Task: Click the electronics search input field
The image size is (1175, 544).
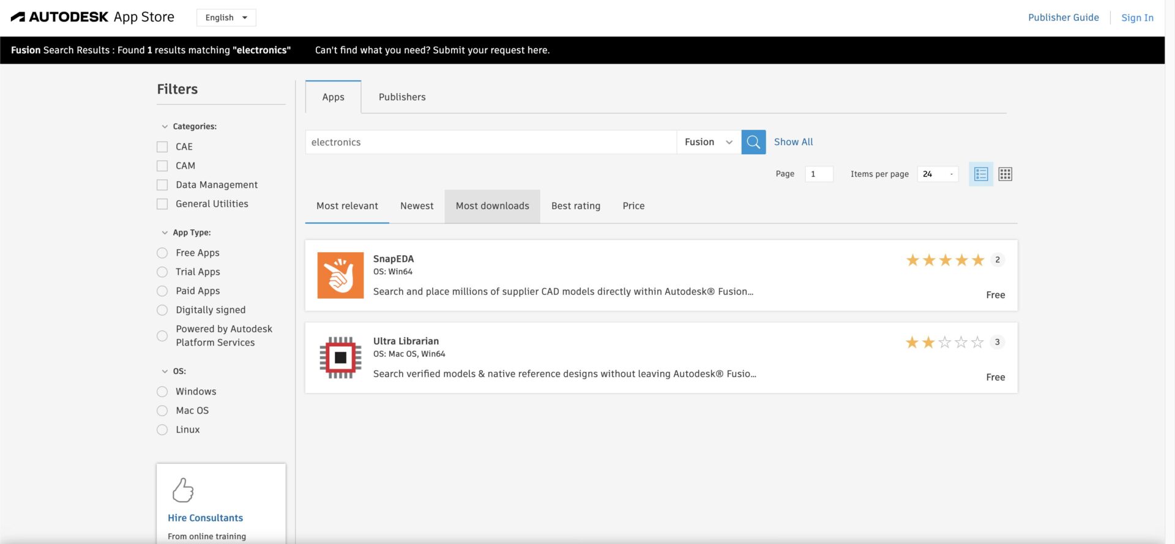Action: click(490, 142)
